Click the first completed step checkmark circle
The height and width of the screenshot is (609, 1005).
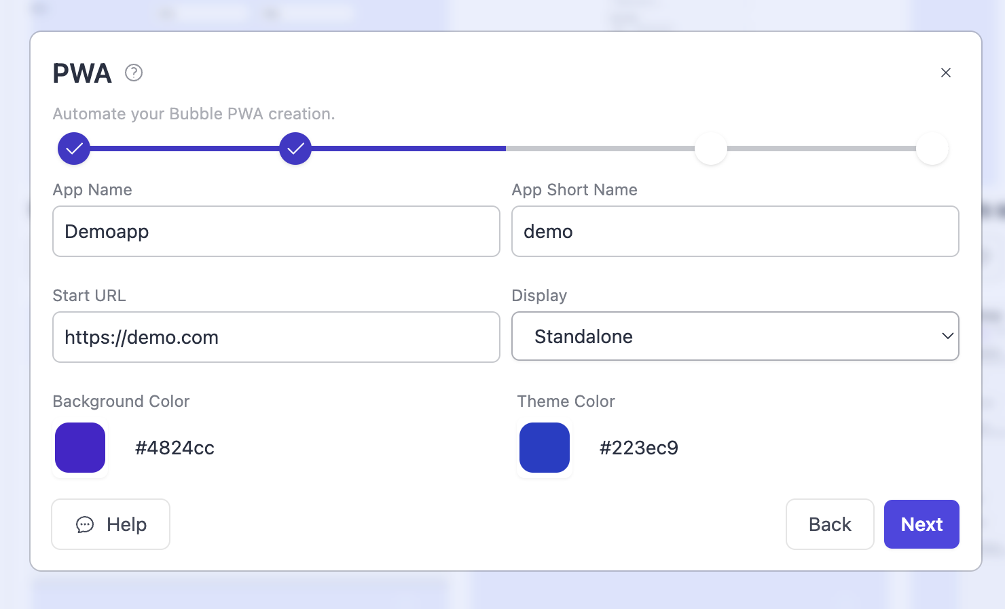click(x=74, y=149)
